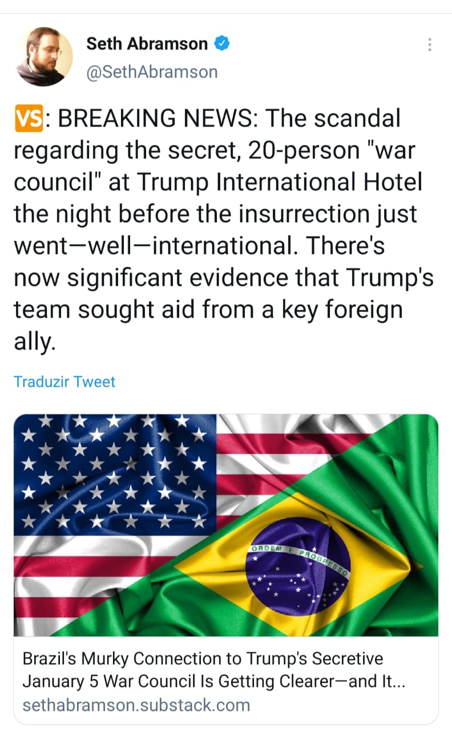Click the VS emoji at tweet start

pyautogui.click(x=28, y=118)
